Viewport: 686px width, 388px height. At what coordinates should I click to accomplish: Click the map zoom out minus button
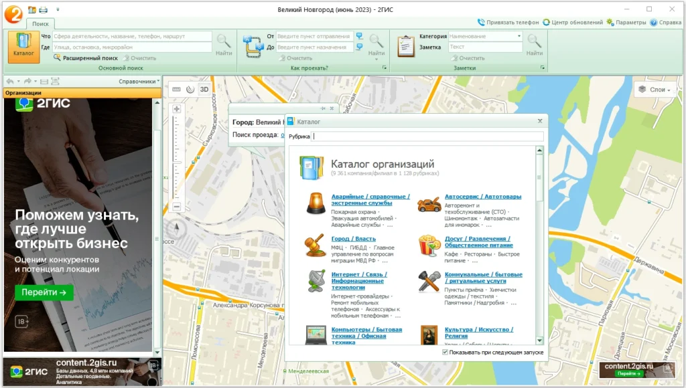tap(177, 206)
